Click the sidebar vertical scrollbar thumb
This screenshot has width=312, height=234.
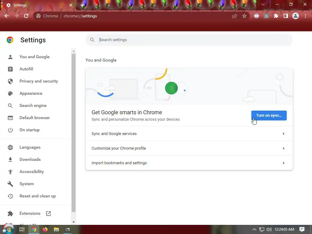pyautogui.click(x=74, y=133)
